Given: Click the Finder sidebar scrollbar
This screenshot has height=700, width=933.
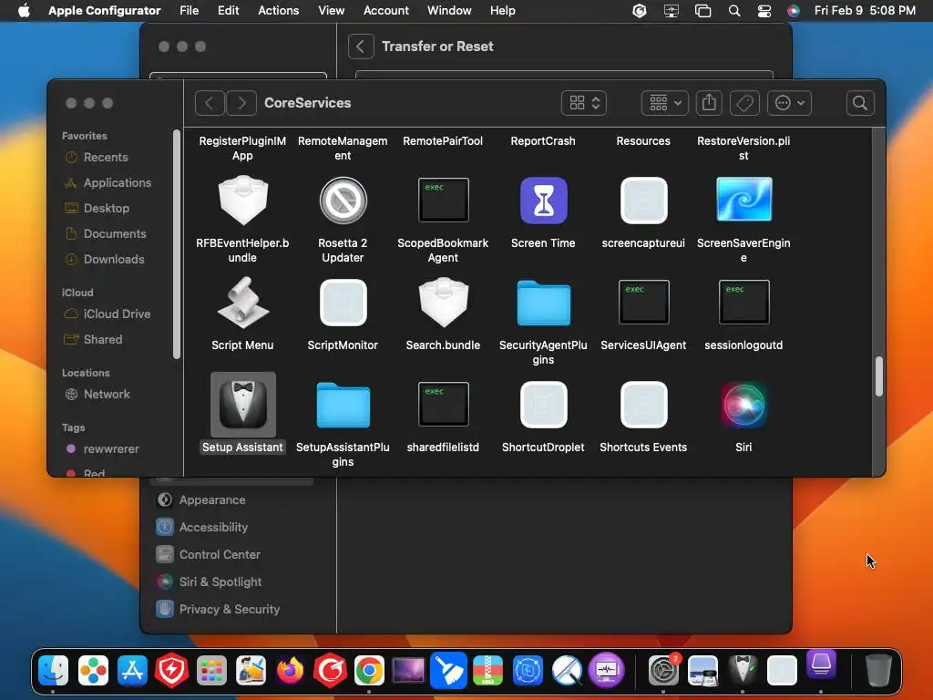Looking at the screenshot, I should [176, 244].
